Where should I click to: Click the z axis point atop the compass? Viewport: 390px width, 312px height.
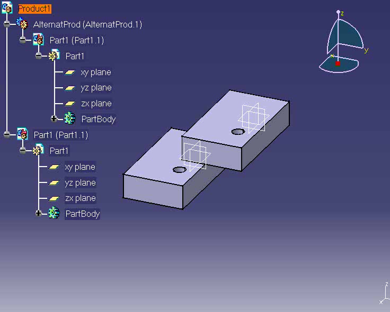(338, 12)
